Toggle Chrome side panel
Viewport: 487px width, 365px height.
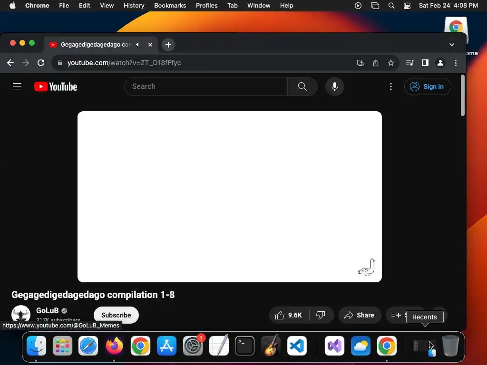pyautogui.click(x=425, y=63)
